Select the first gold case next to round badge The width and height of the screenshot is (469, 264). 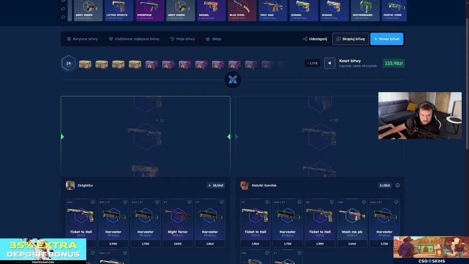85,65
